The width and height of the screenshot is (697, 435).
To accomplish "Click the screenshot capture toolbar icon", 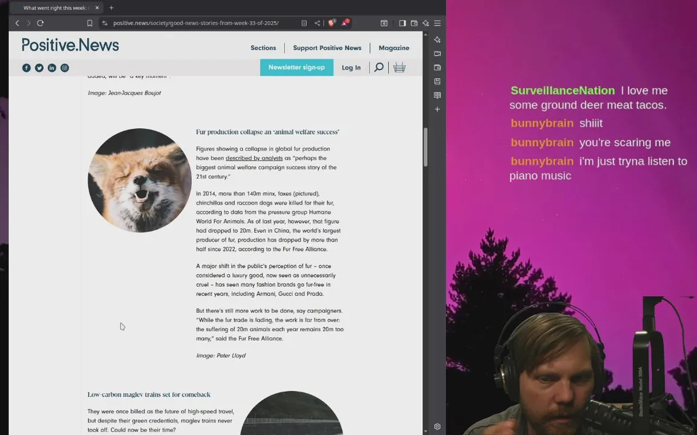I will pyautogui.click(x=384, y=23).
